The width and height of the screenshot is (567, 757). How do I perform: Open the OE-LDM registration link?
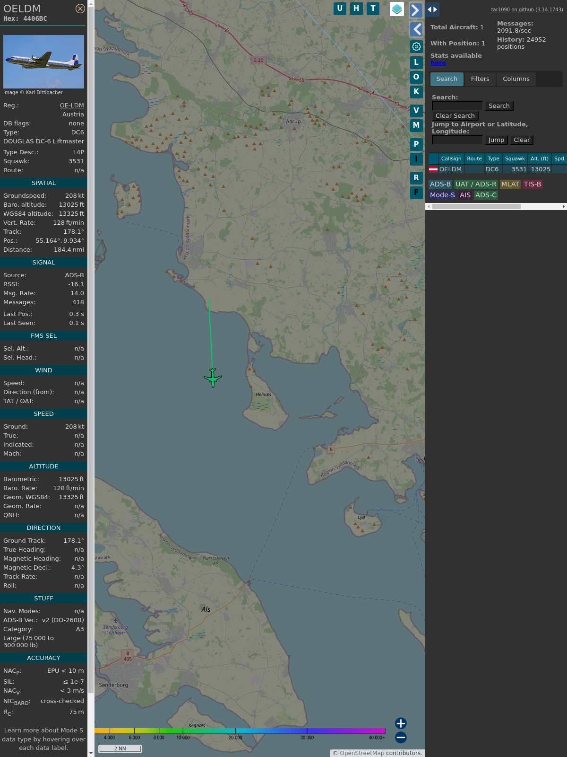(x=72, y=106)
